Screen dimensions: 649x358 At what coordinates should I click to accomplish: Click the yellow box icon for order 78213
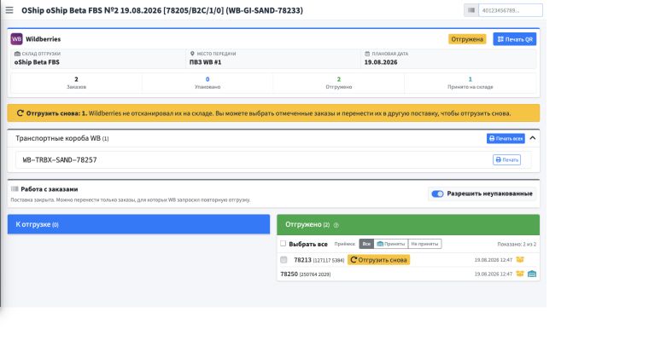520,260
